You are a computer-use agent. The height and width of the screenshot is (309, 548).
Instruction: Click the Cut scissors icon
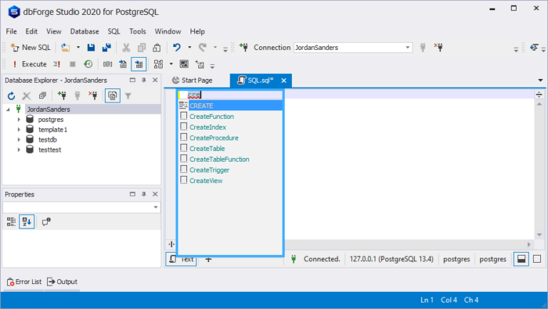[x=126, y=48]
